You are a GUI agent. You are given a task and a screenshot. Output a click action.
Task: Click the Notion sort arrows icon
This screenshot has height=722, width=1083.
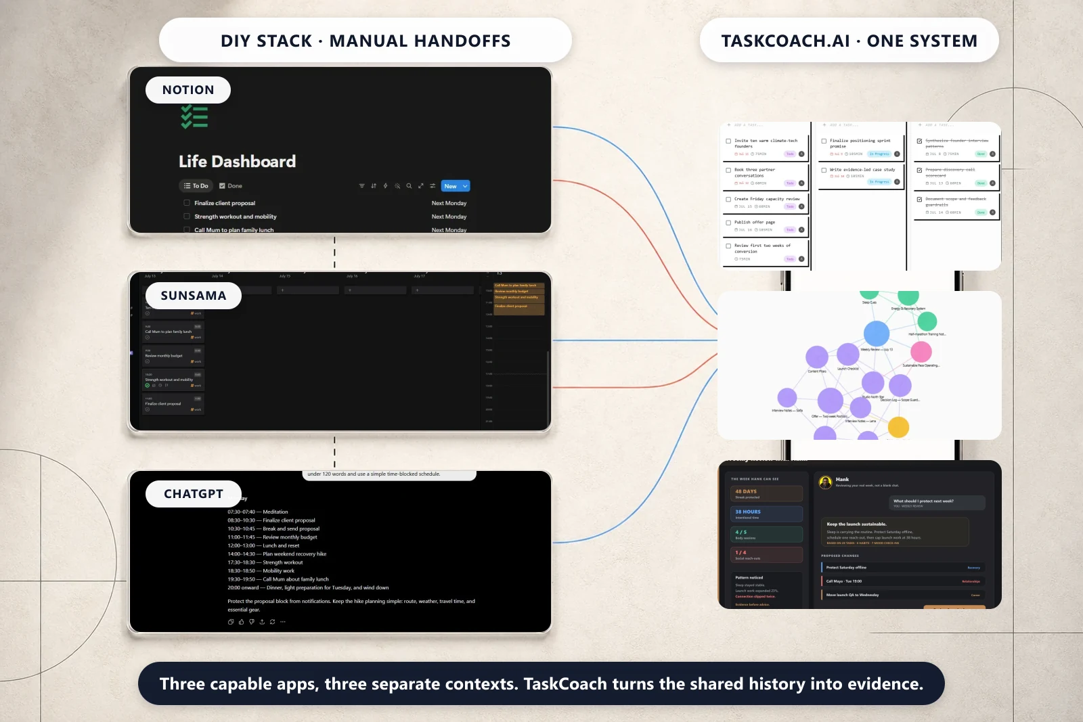coord(374,186)
